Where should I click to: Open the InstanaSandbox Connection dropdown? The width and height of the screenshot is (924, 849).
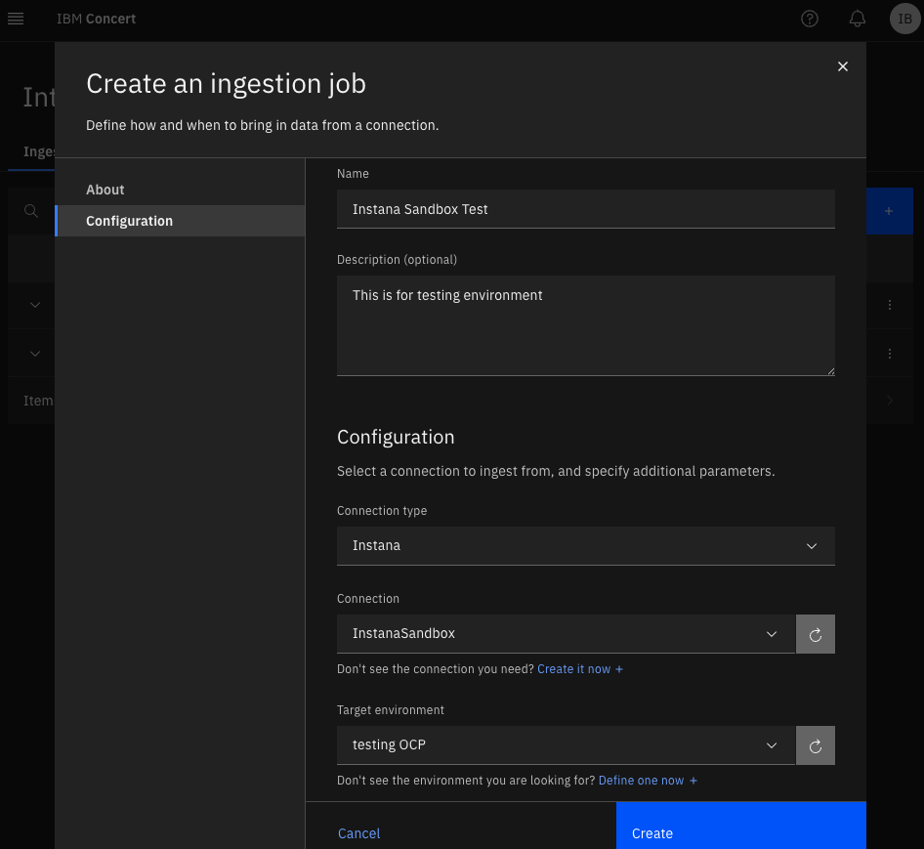pyautogui.click(x=566, y=634)
